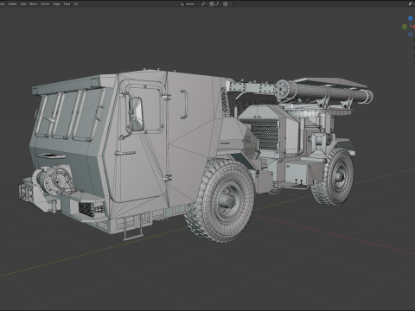Toggle the proportional editing button

pyautogui.click(x=226, y=4)
